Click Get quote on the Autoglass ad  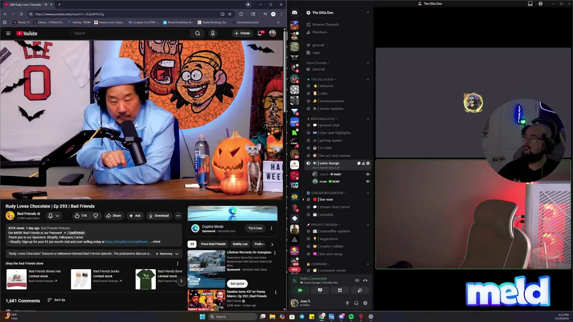point(237,284)
